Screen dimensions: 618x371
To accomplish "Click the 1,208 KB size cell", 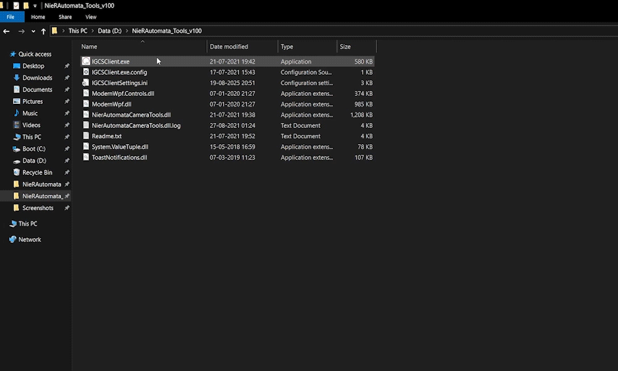I will [361, 115].
